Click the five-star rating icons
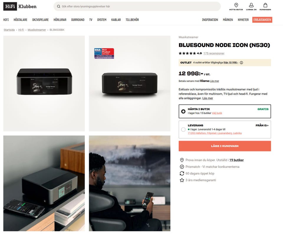The image size is (283, 234). pos(187,53)
